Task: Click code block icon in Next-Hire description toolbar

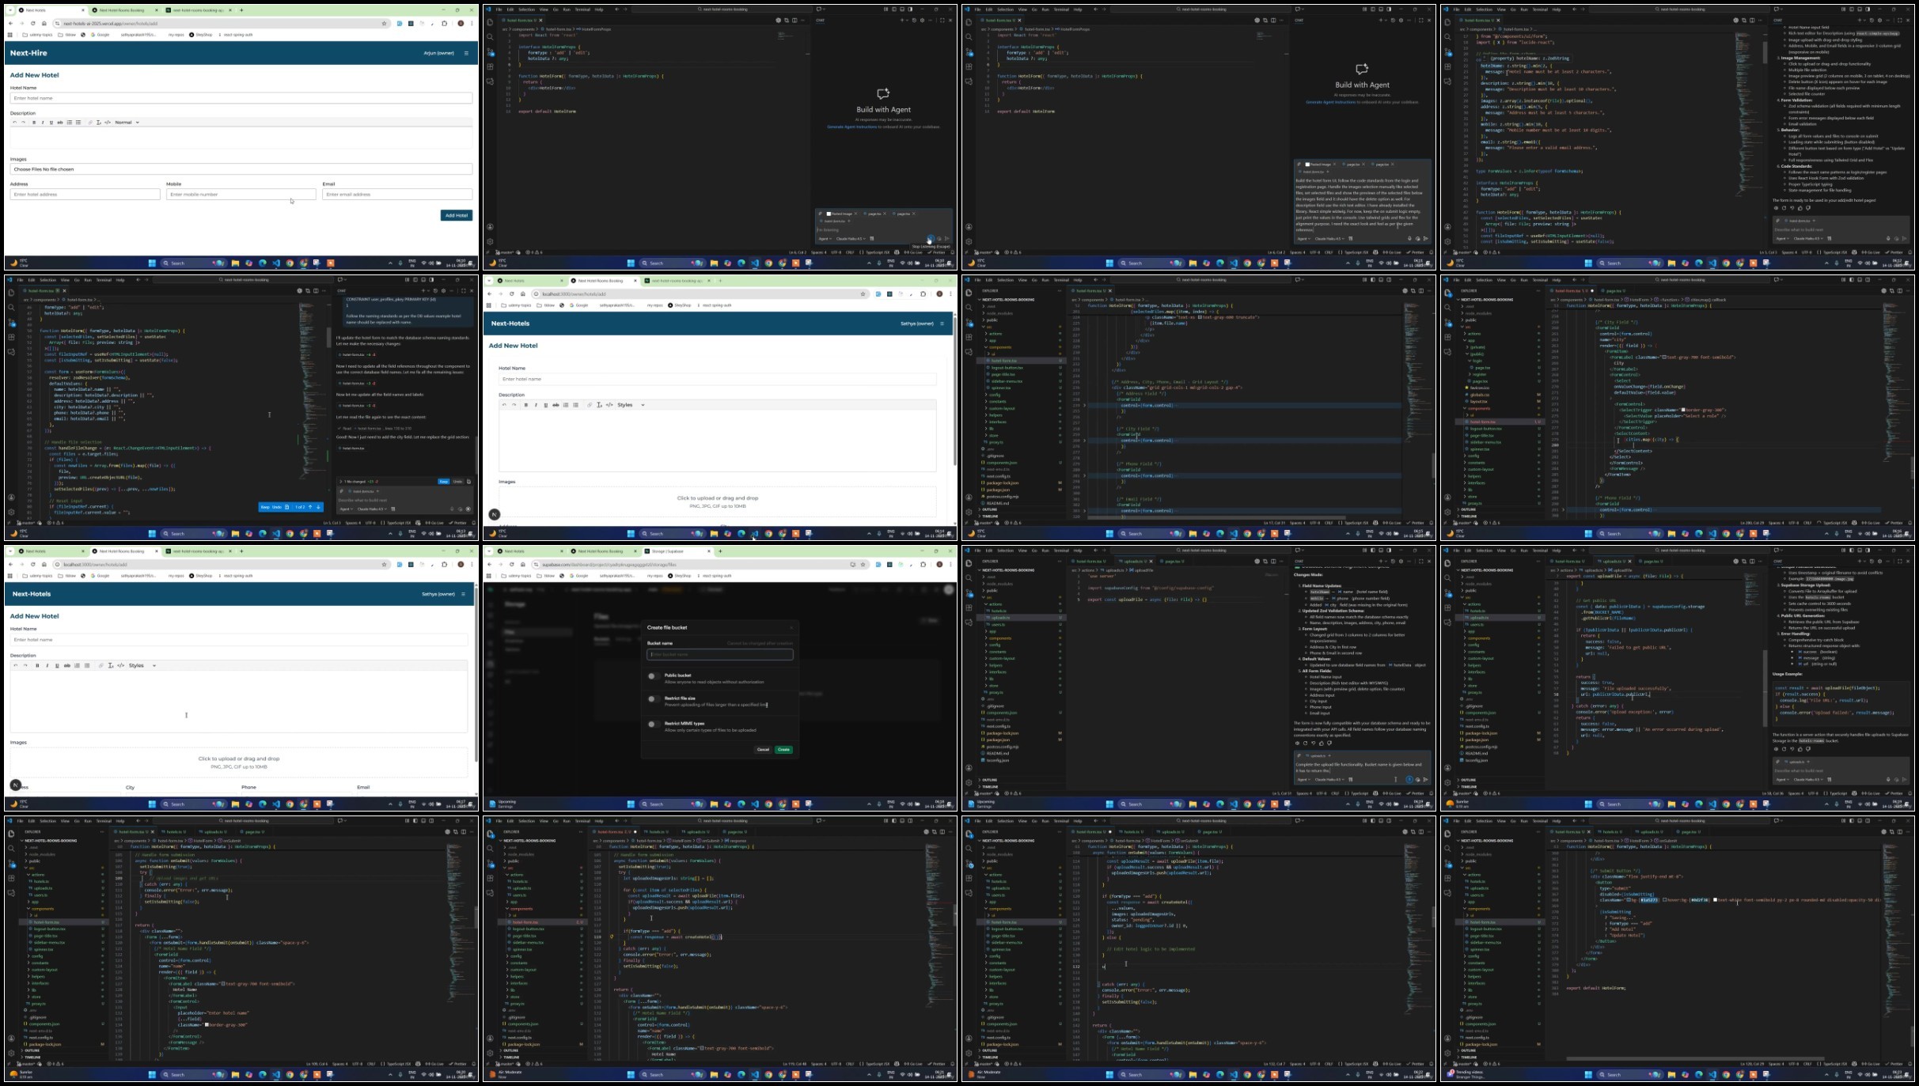Action: tap(108, 123)
